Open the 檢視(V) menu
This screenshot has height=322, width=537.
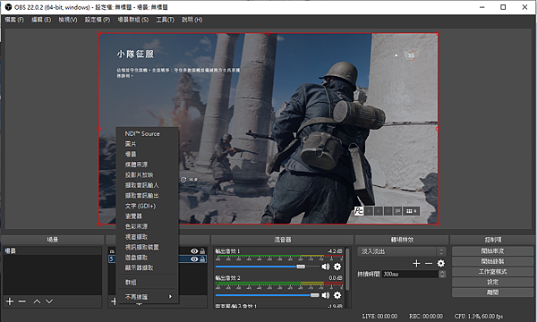pyautogui.click(x=68, y=20)
